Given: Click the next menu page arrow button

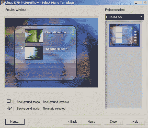Looking at the screenshot, I should point(88,93).
